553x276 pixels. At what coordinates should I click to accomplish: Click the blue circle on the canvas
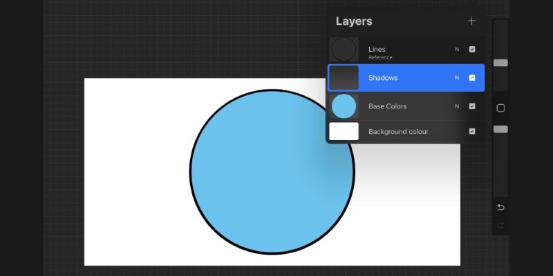(x=272, y=172)
